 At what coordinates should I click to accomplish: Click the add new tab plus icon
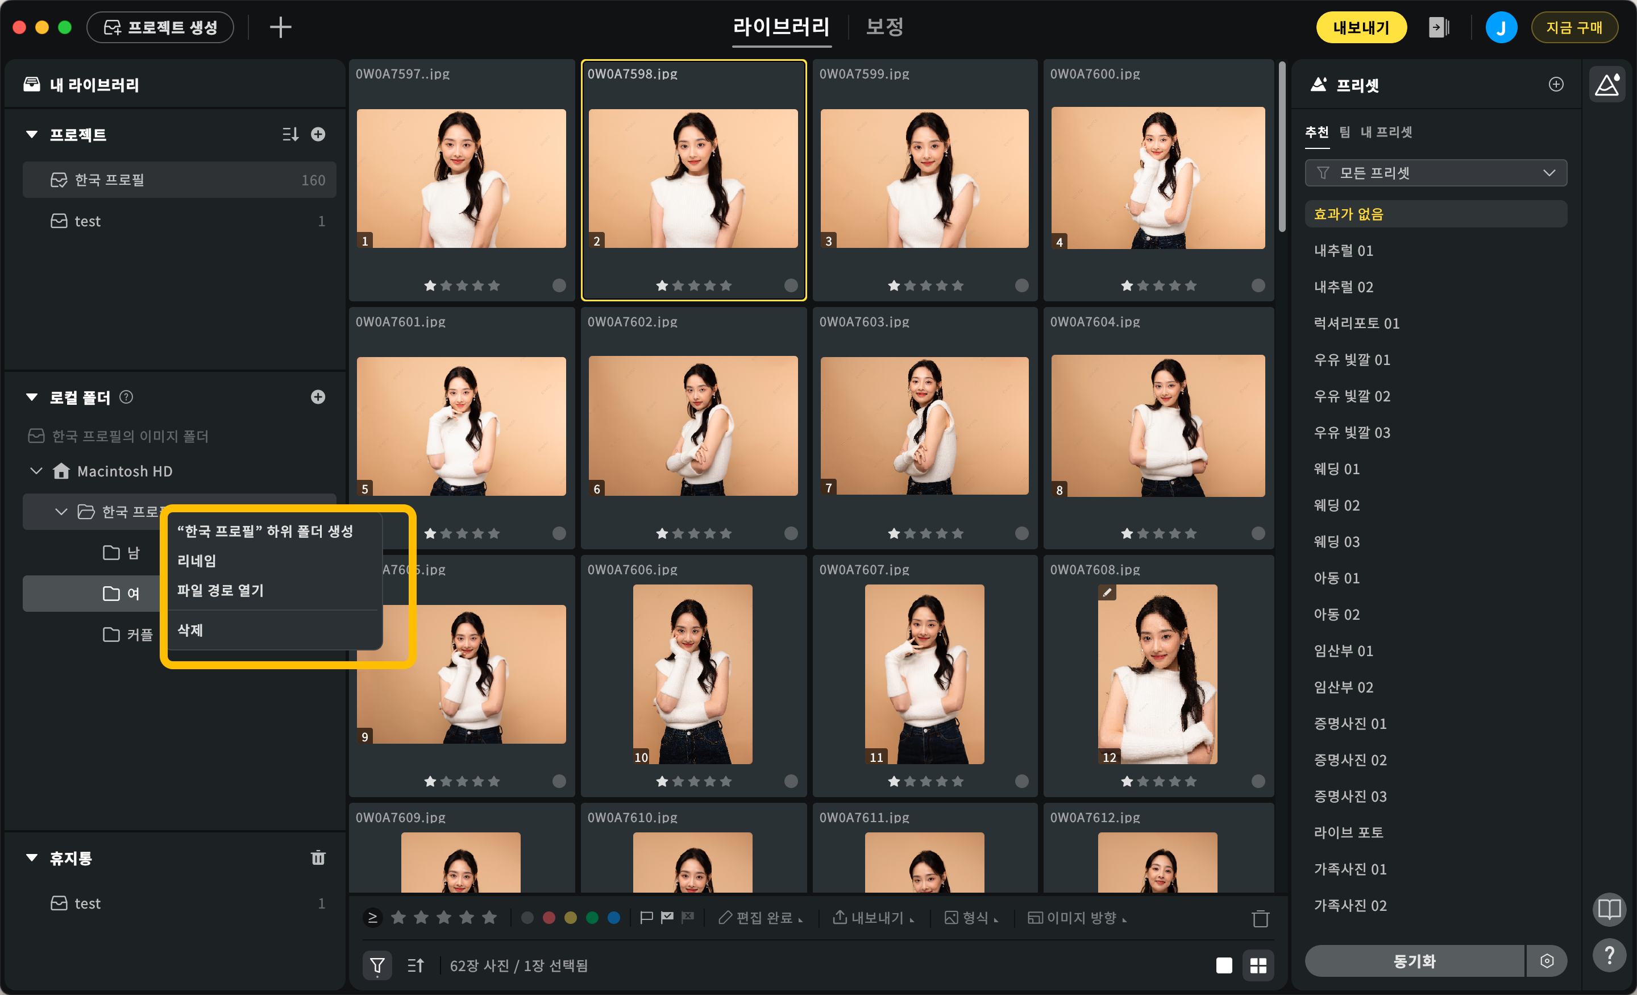280,27
